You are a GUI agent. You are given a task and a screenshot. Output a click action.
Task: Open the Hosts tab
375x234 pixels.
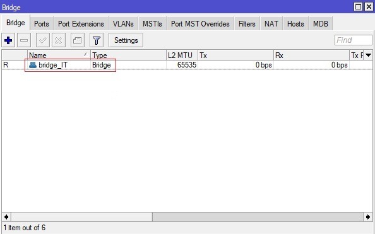tap(295, 24)
